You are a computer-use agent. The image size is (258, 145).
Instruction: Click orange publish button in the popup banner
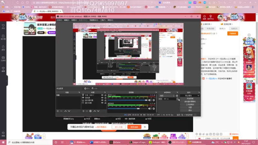134,127
